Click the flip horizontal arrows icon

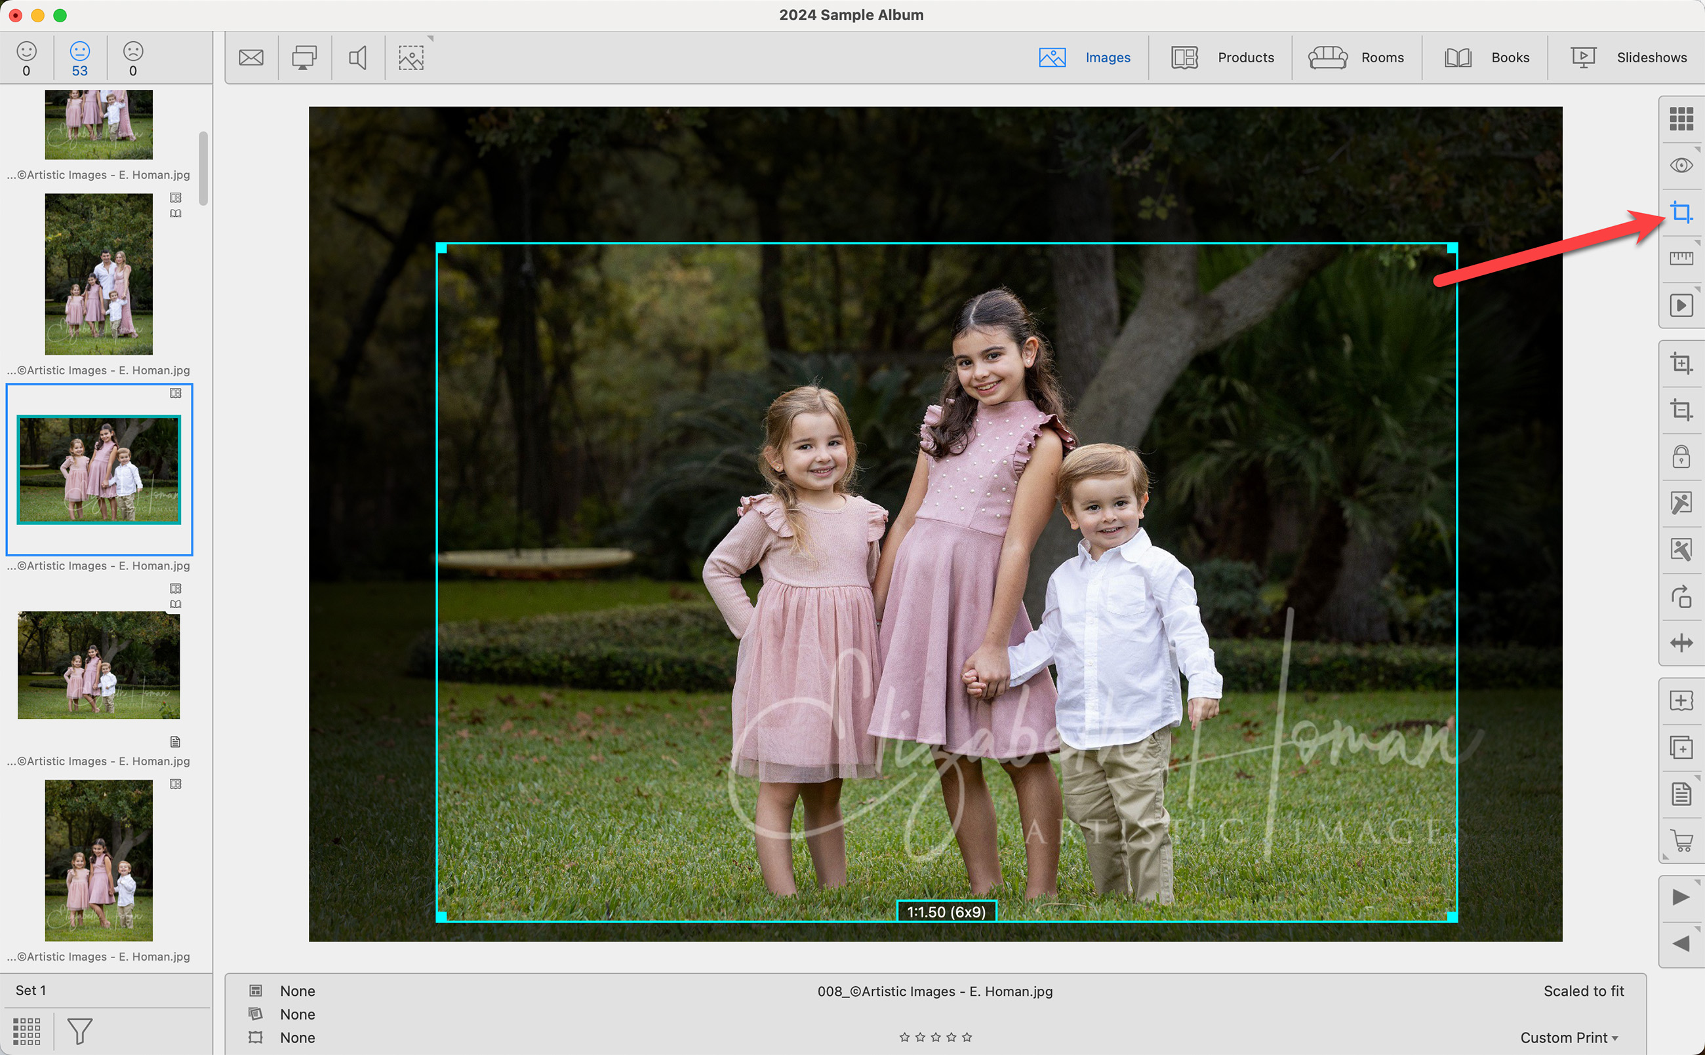tap(1681, 643)
